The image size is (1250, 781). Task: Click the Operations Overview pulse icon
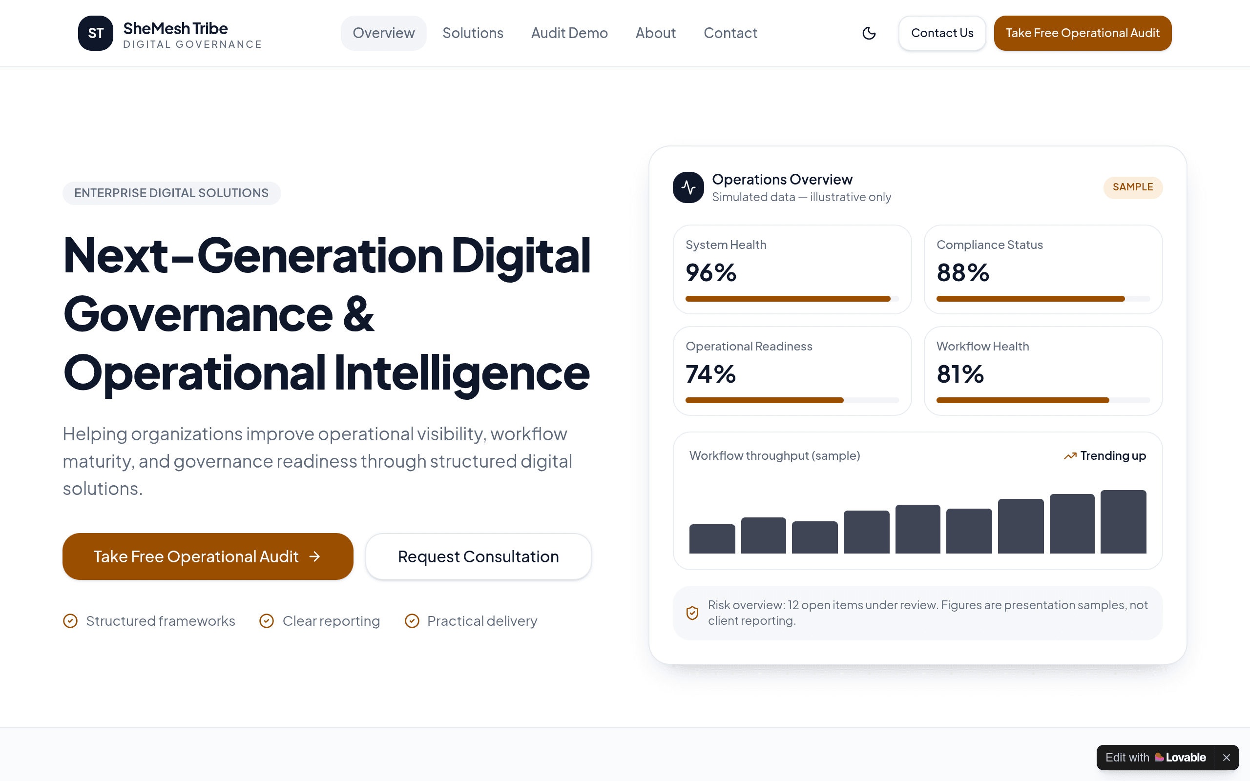pos(688,187)
